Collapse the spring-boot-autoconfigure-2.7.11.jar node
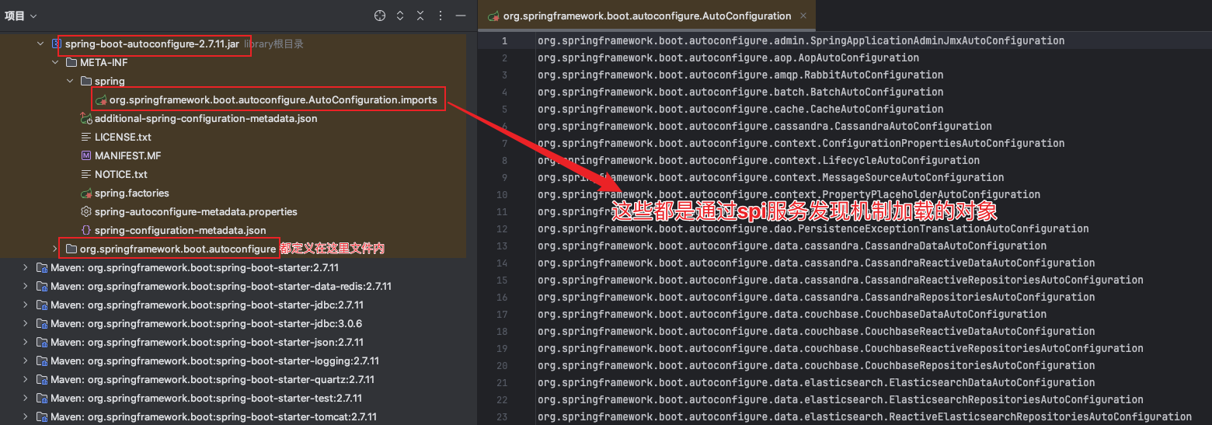The image size is (1212, 425). [41, 44]
